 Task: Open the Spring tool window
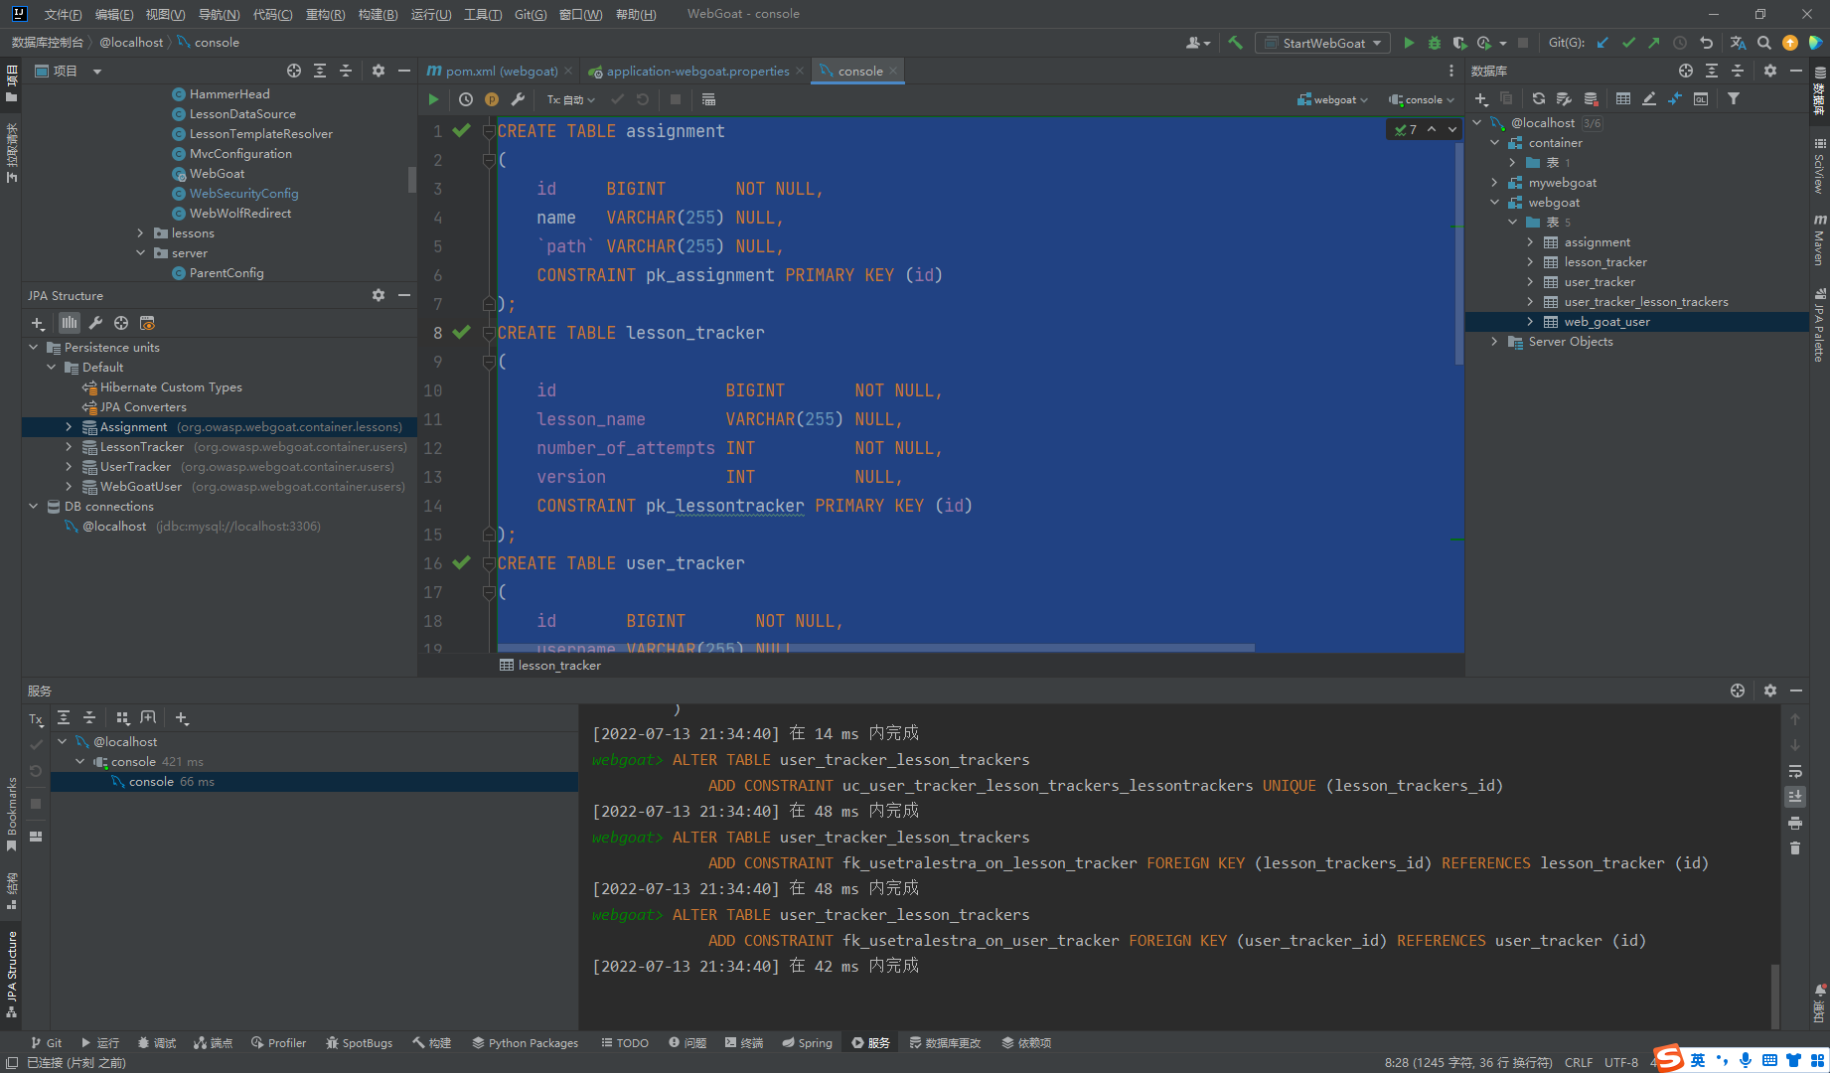point(807,1042)
